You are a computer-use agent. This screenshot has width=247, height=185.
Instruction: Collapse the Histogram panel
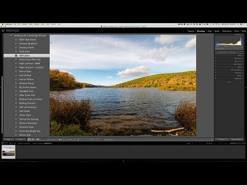[243, 34]
